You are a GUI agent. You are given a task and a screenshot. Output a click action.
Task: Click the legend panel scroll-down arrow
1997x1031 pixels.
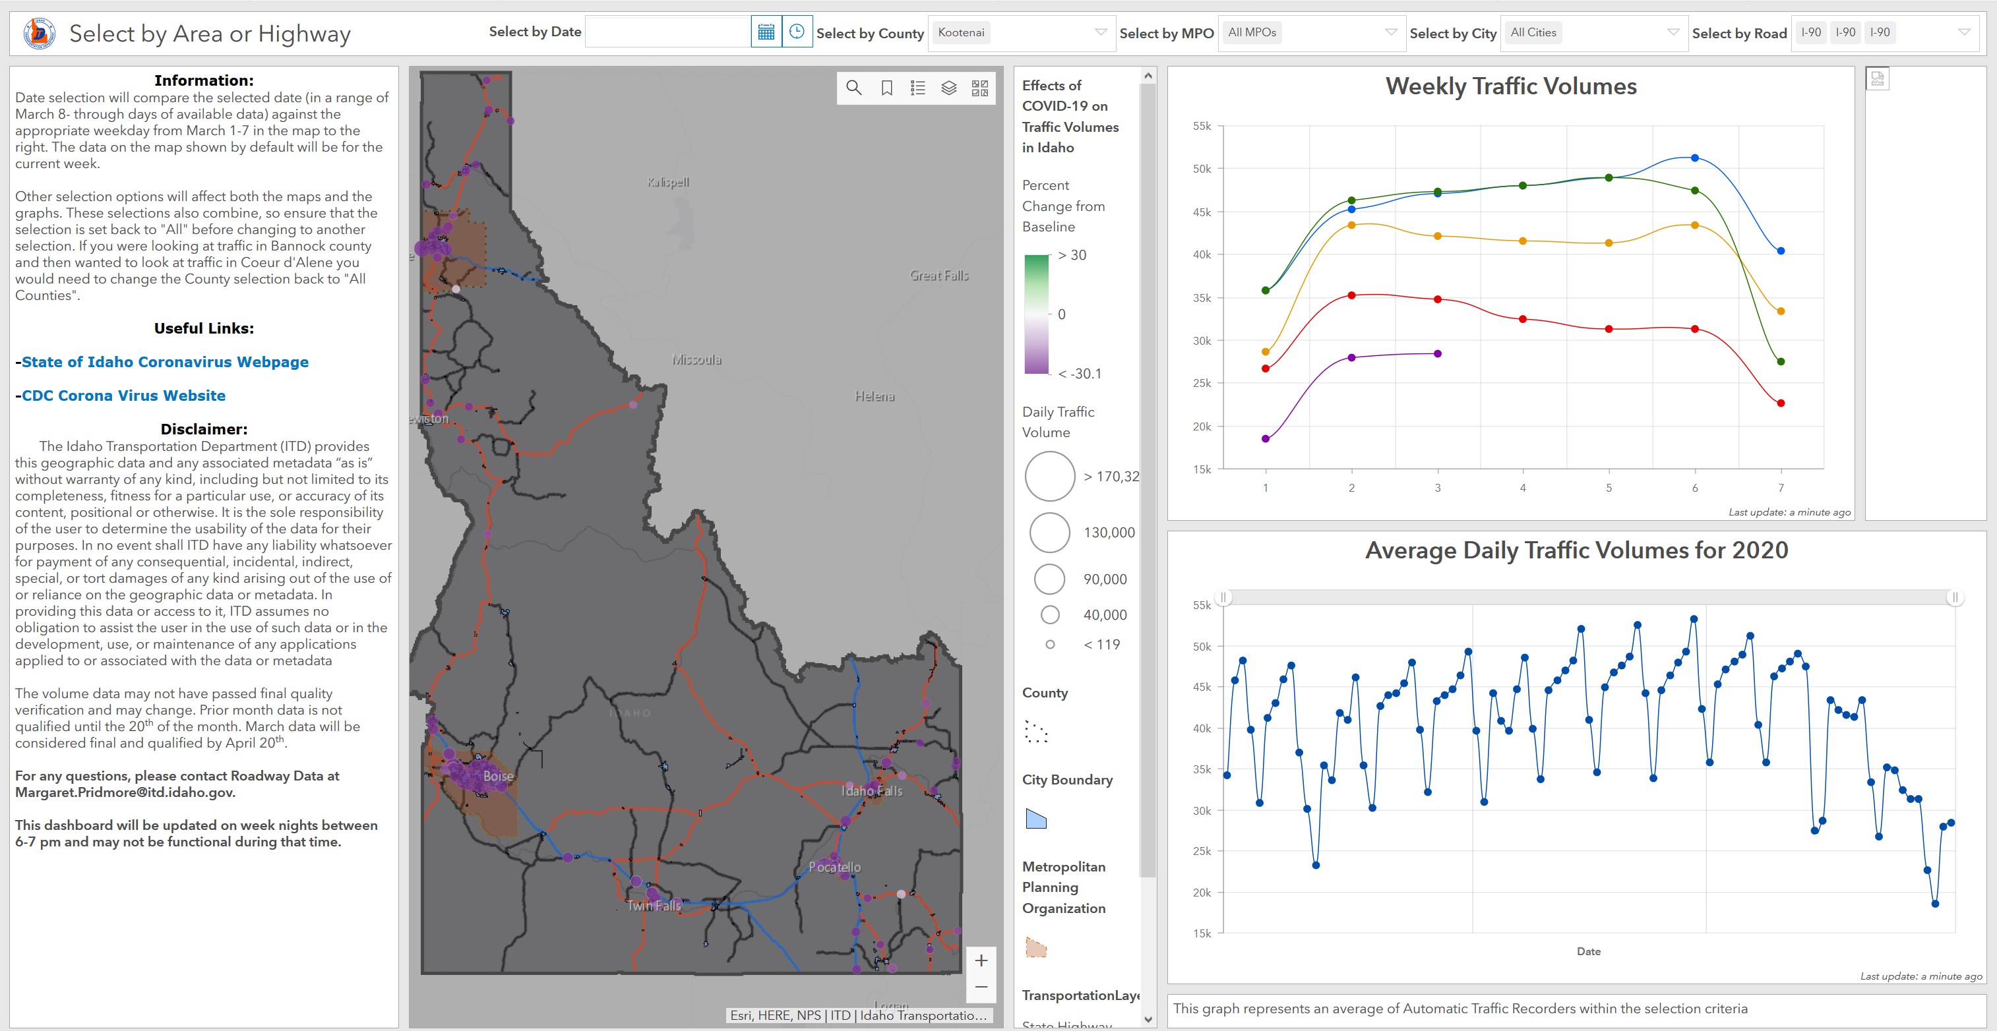click(1148, 1019)
